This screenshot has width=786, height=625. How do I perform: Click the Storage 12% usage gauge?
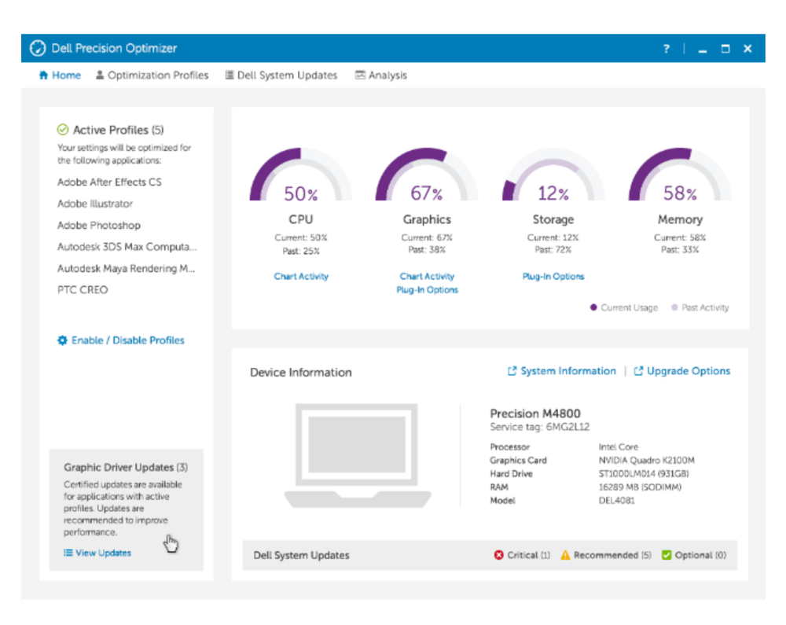[553, 175]
